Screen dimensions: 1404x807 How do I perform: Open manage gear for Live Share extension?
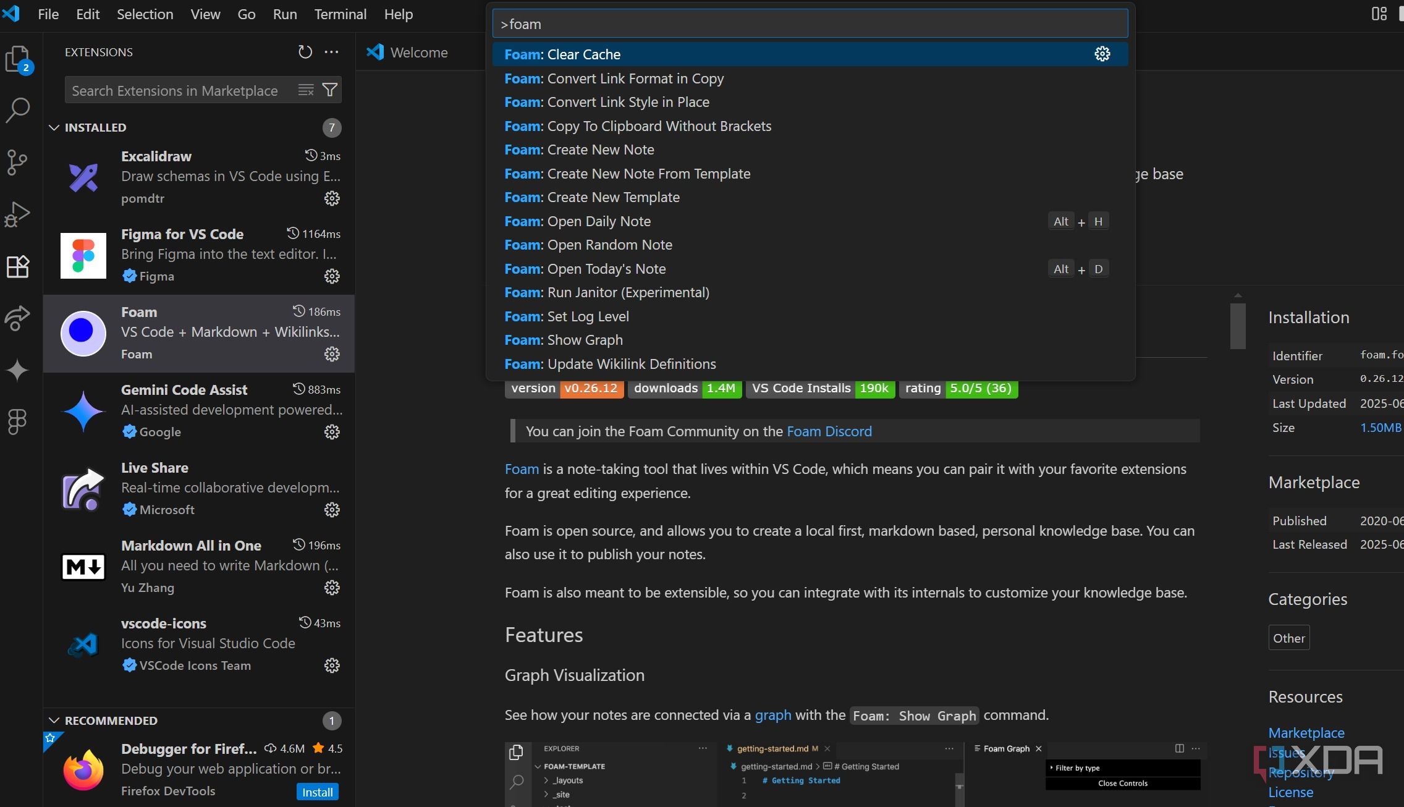click(332, 510)
